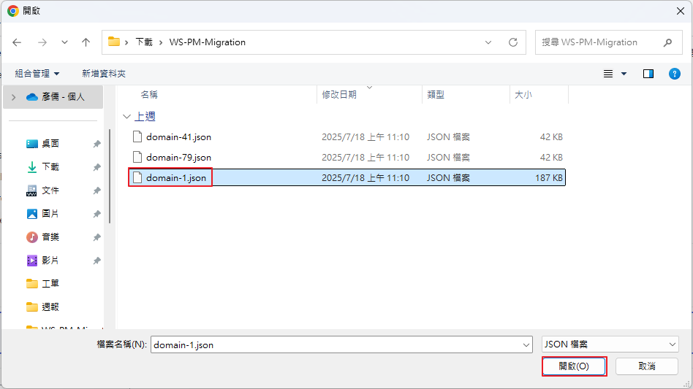Screen dimensions: 693x389
Task: Expand address bar history dropdown
Action: click(x=488, y=42)
